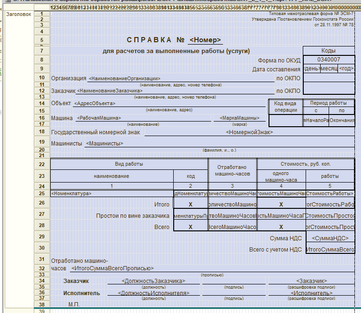
Task: Select the <Машинисты> parameter cell
Action: 105,143
